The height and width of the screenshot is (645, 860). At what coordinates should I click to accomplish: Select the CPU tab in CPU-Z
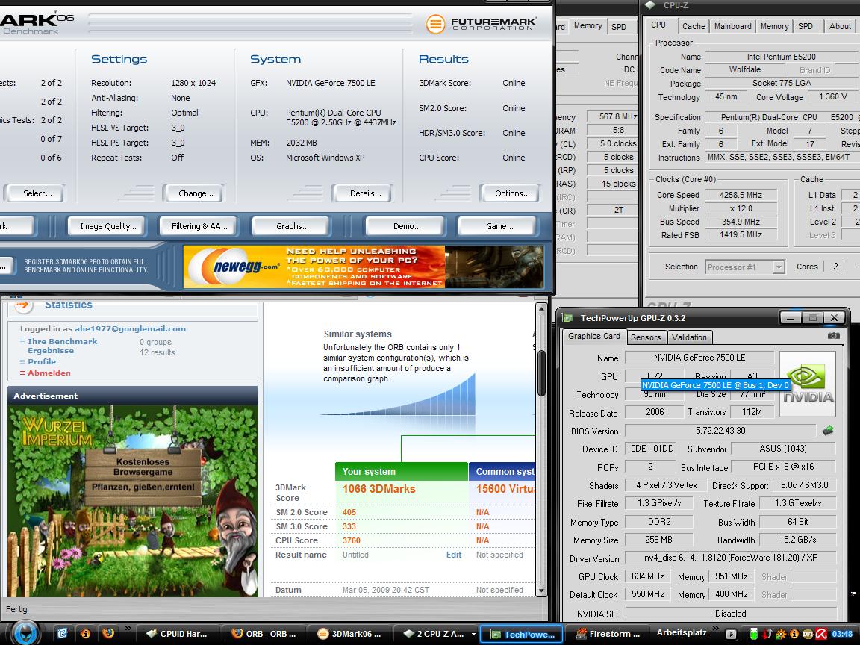(658, 25)
